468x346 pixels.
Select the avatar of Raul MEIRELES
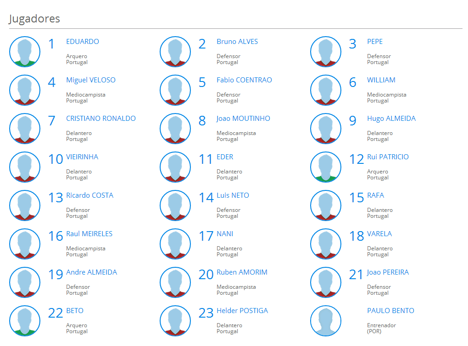coord(25,244)
